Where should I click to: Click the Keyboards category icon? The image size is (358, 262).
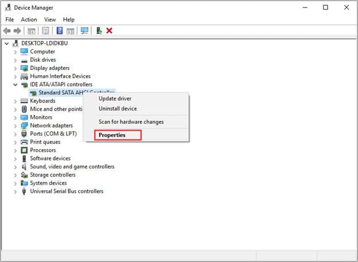(24, 101)
